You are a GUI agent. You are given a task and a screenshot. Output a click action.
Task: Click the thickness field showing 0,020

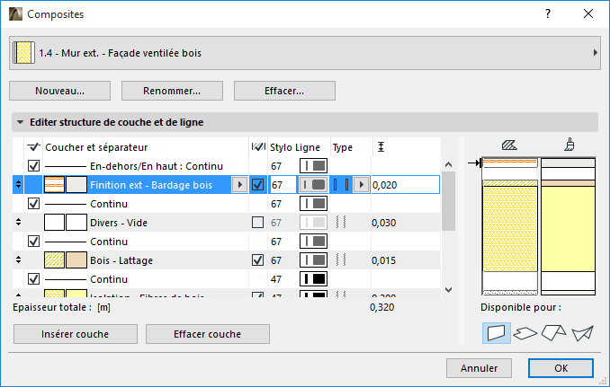coord(405,185)
